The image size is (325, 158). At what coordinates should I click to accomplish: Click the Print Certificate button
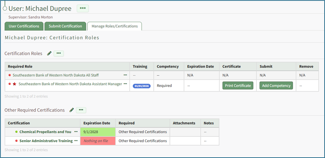point(238,86)
